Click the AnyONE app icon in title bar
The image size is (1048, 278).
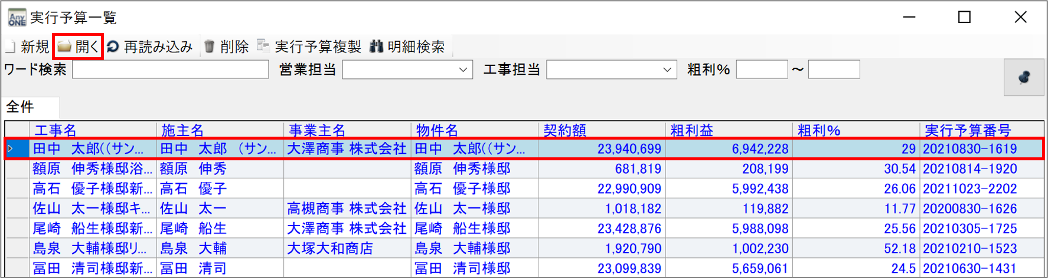(x=17, y=18)
